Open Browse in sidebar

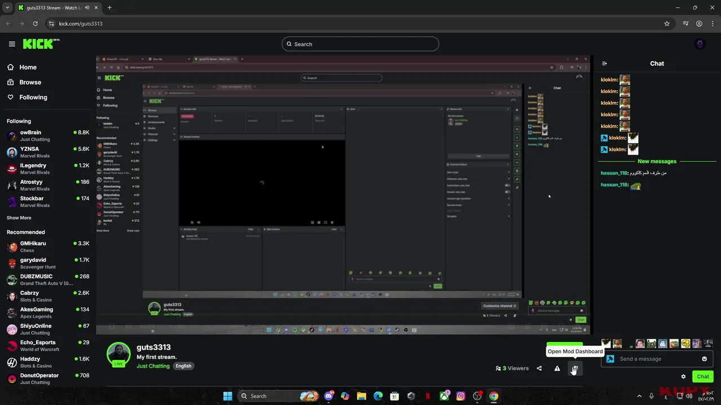pyautogui.click(x=24, y=82)
